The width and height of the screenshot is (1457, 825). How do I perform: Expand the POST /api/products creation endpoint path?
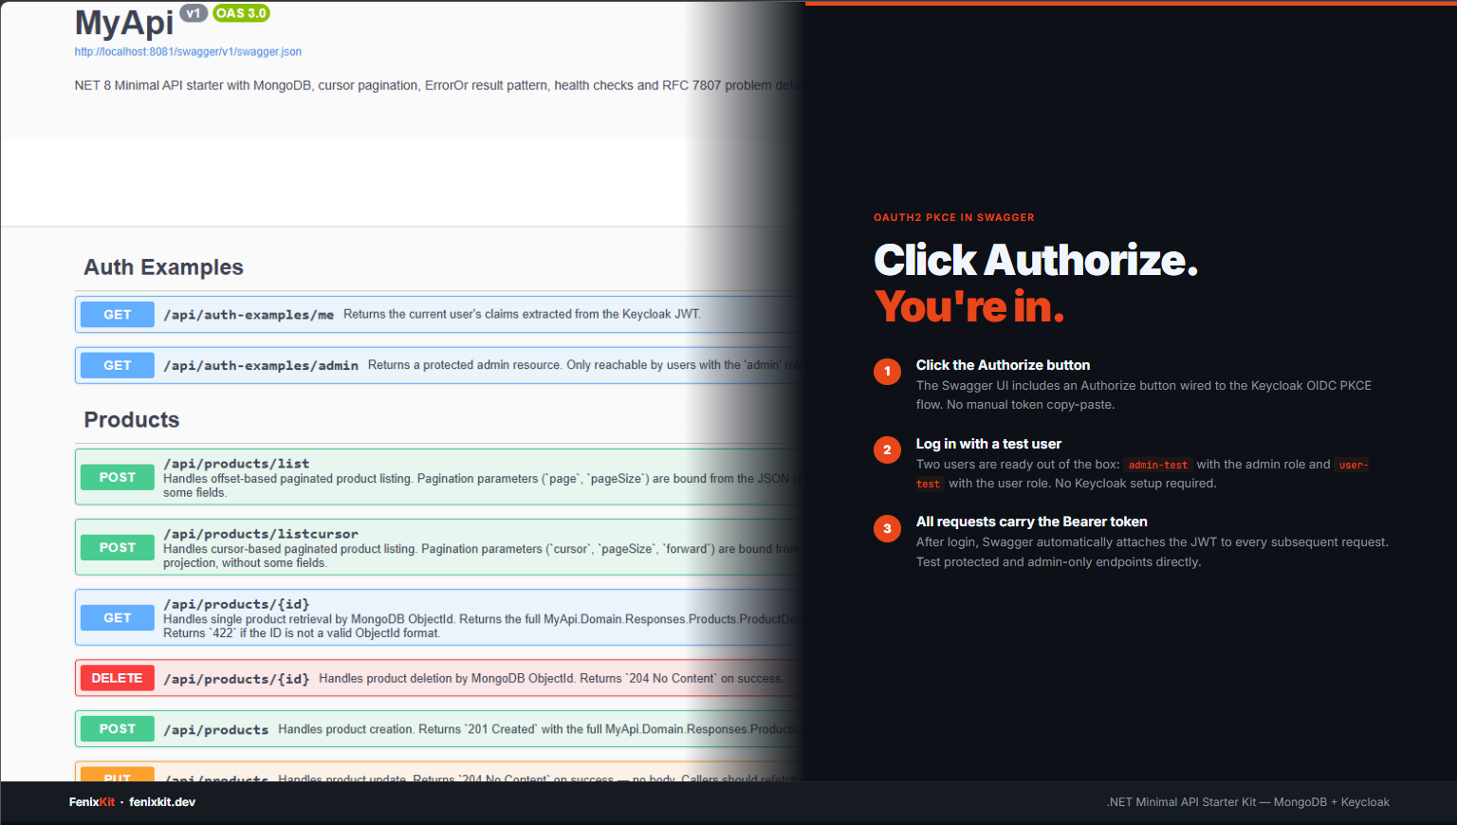216,729
